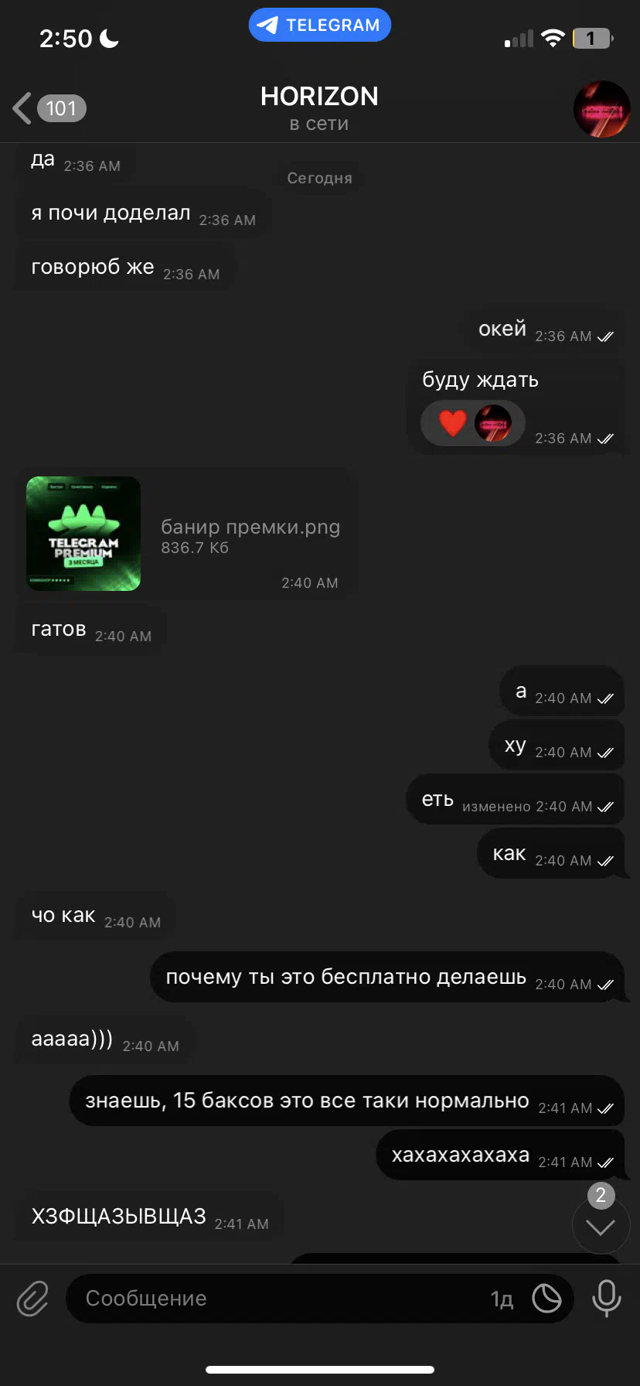
Task: Tap the "банир премки.png" file name
Action: click(250, 527)
